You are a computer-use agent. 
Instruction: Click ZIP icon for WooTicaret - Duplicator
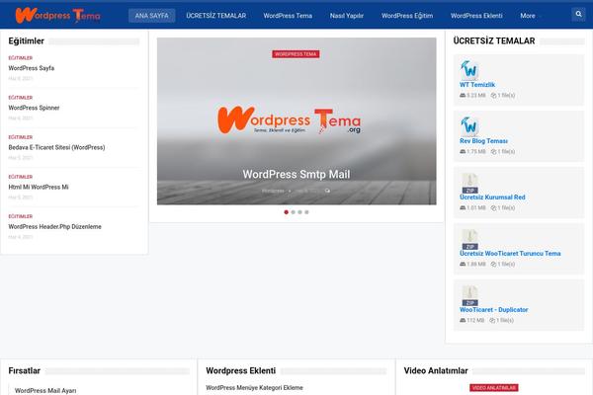(469, 296)
